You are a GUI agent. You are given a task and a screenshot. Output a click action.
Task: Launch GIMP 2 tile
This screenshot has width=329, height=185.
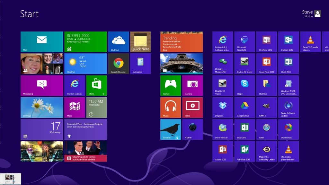266,108
